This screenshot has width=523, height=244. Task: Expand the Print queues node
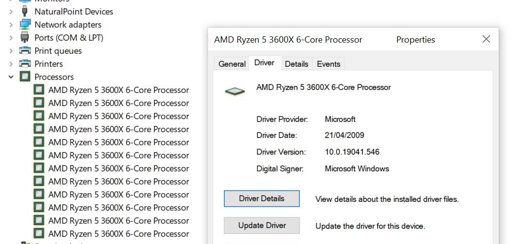point(11,51)
